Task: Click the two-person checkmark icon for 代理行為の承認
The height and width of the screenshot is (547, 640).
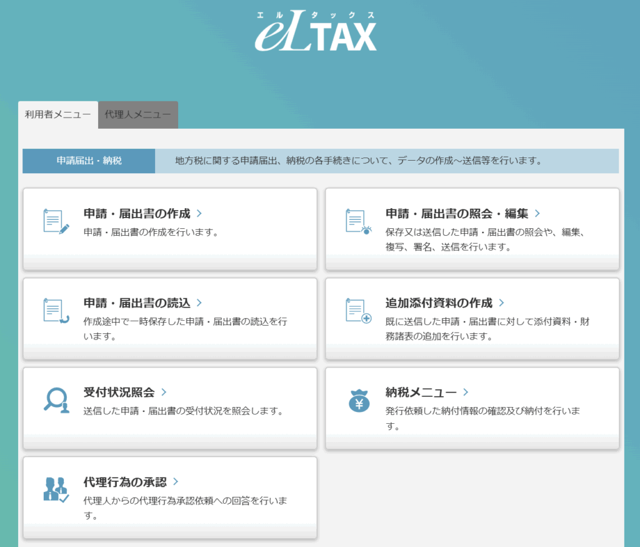Action: pos(56,489)
